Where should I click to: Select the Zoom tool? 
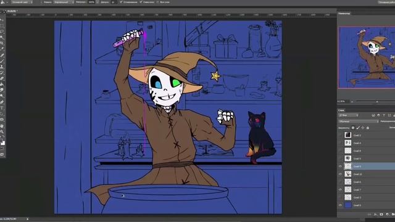point(2,131)
